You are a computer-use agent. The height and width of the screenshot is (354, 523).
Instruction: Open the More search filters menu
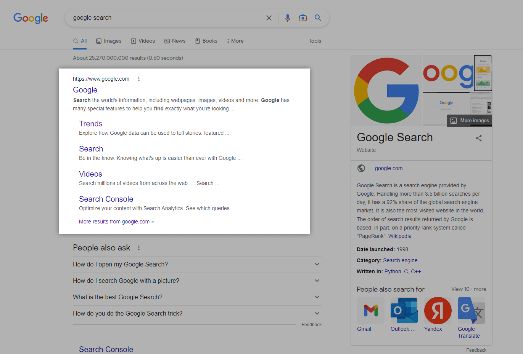235,41
